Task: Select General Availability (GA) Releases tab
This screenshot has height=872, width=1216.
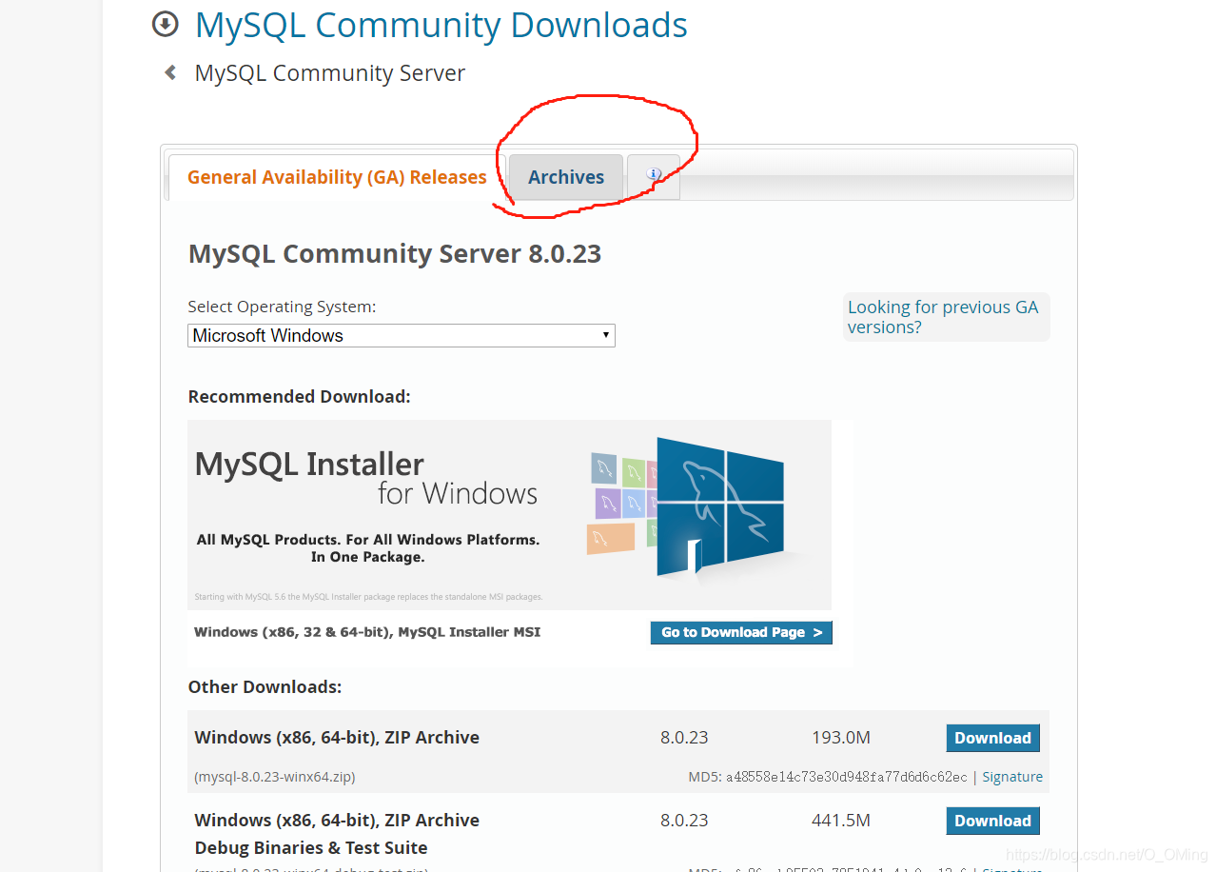Action: click(337, 177)
